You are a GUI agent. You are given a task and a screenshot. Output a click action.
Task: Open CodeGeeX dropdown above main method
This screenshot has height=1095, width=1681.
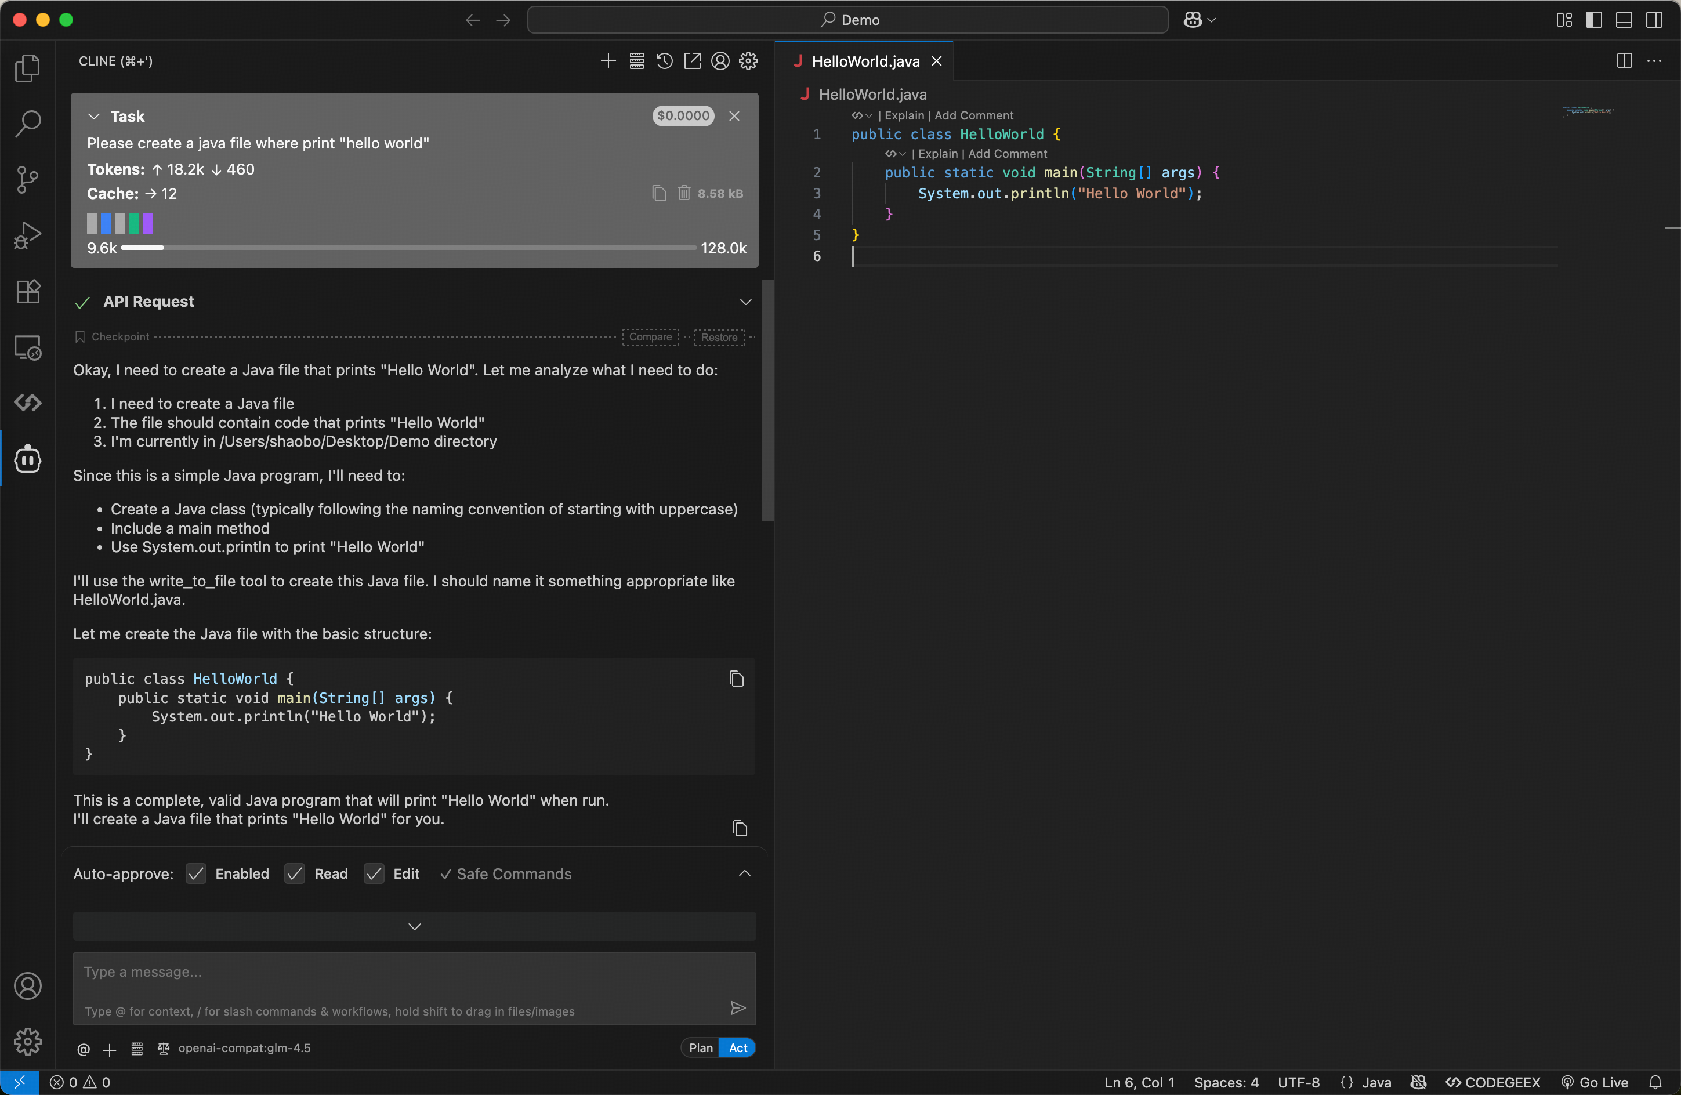pos(895,153)
